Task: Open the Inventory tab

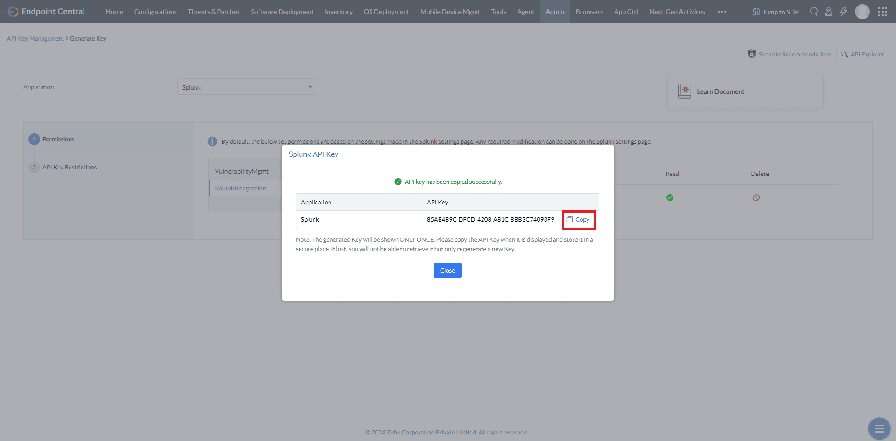Action: click(339, 12)
